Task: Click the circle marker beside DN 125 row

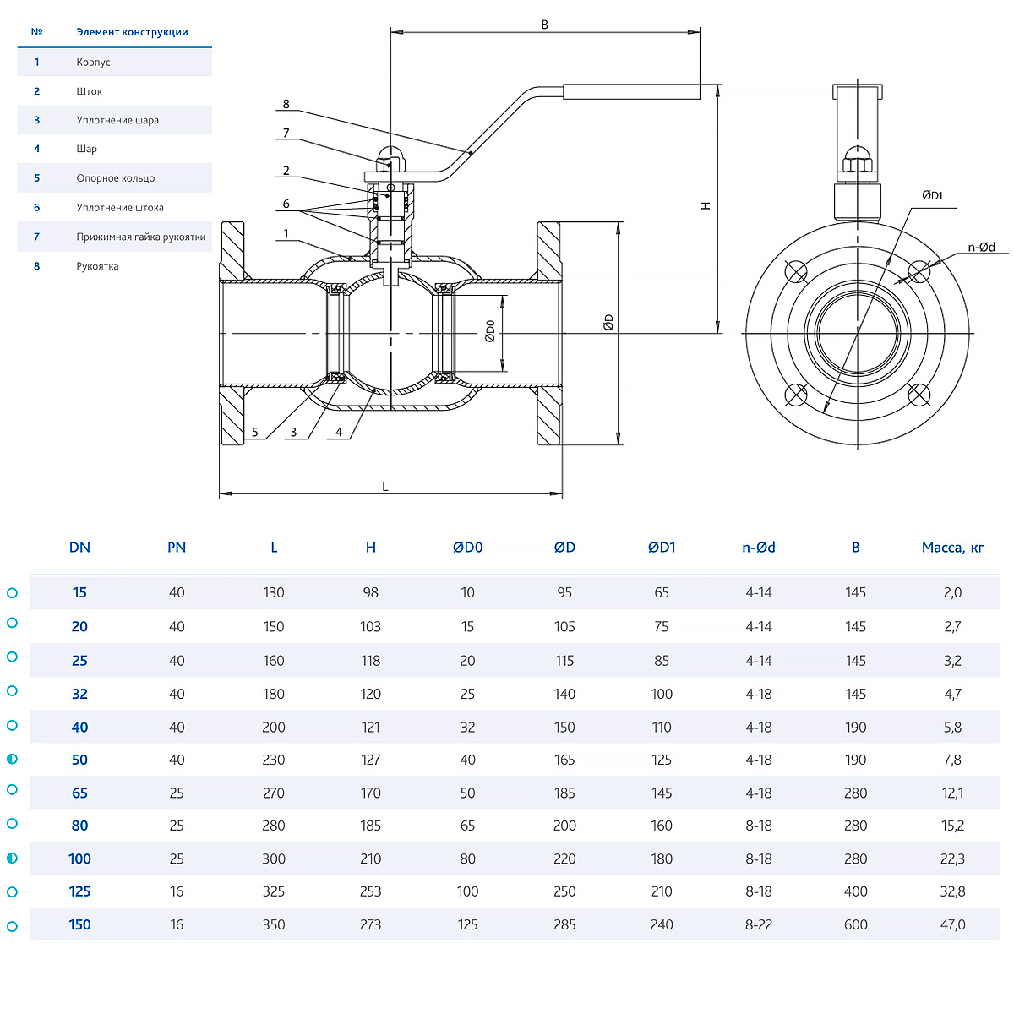Action: [x=12, y=891]
